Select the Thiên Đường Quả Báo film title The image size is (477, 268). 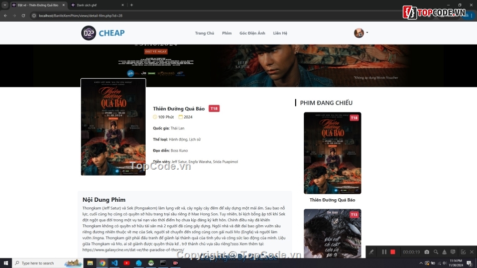(179, 108)
